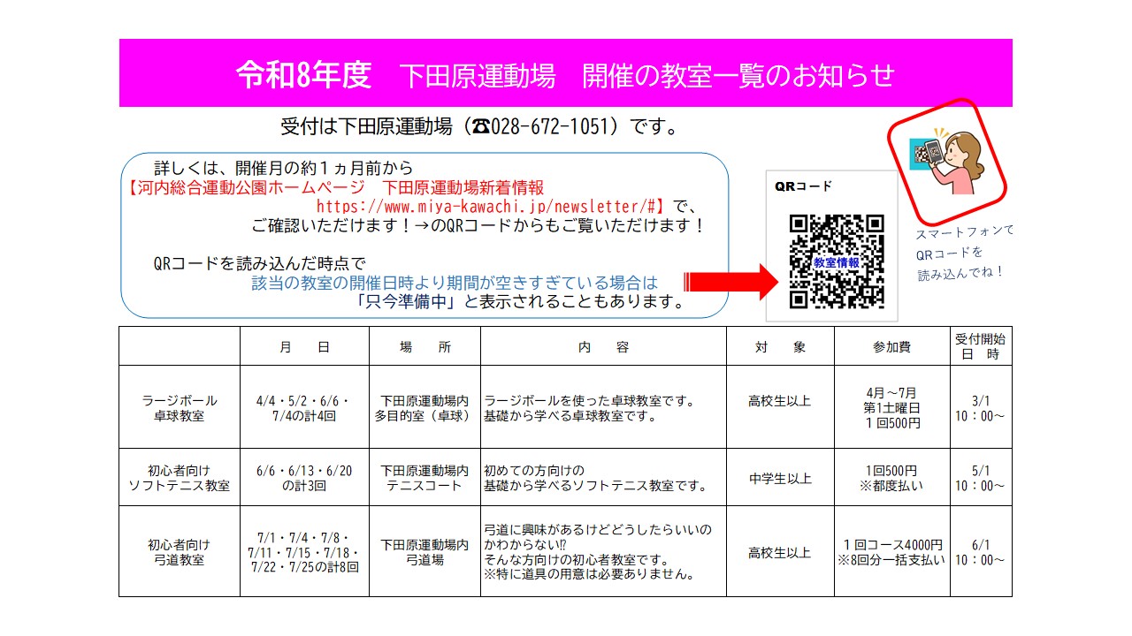The width and height of the screenshot is (1132, 636).
Task: Click the red 河内総合運動公園ホームページ link text
Action: coord(244,188)
